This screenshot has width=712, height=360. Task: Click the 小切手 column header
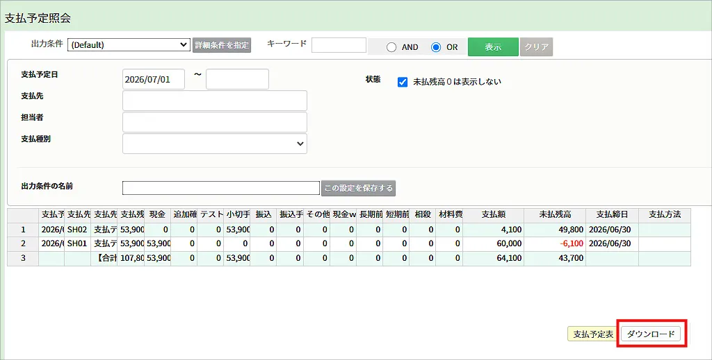pyautogui.click(x=237, y=214)
